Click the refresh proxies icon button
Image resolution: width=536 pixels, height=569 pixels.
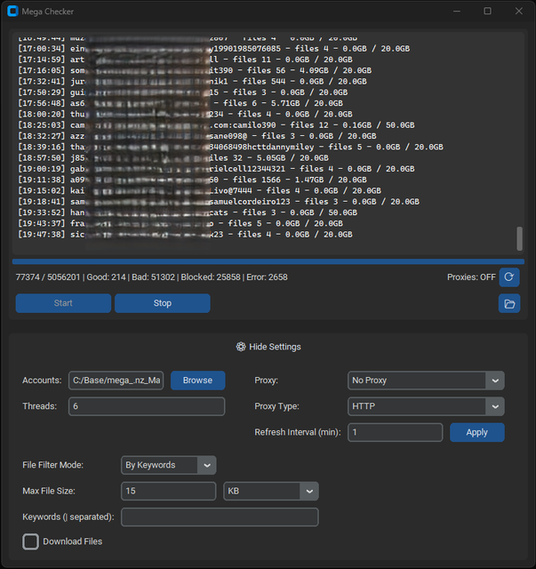click(x=509, y=277)
